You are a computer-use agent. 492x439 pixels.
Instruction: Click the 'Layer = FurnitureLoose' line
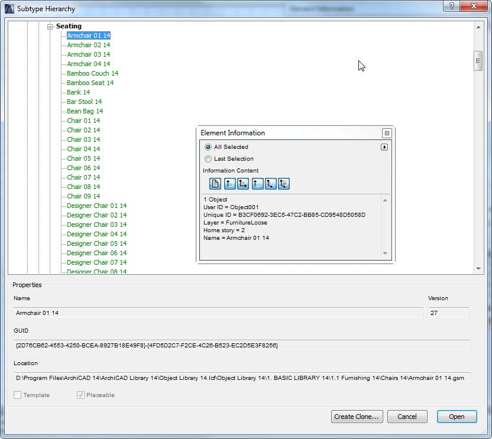tap(235, 223)
